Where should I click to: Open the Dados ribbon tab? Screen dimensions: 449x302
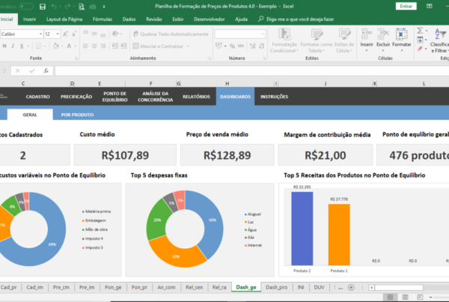pos(129,19)
